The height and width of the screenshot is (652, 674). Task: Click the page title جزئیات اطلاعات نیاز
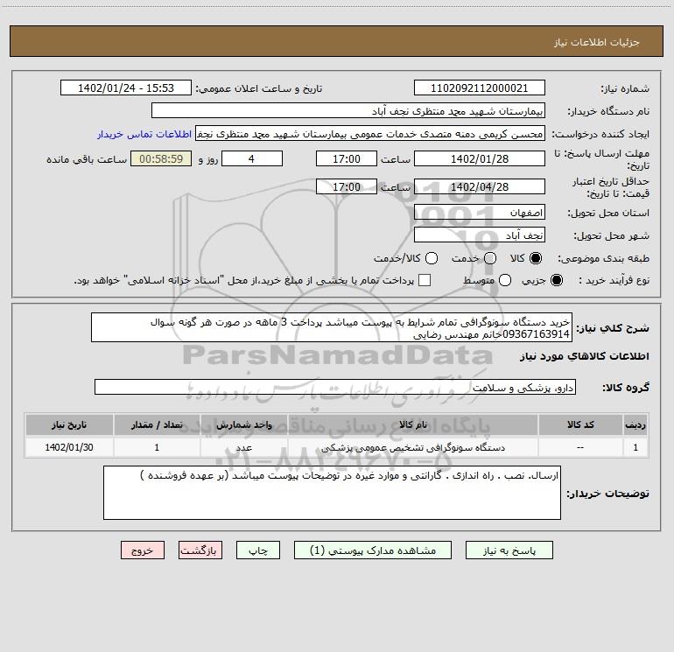(597, 42)
